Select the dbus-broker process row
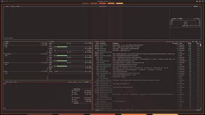 147,94
